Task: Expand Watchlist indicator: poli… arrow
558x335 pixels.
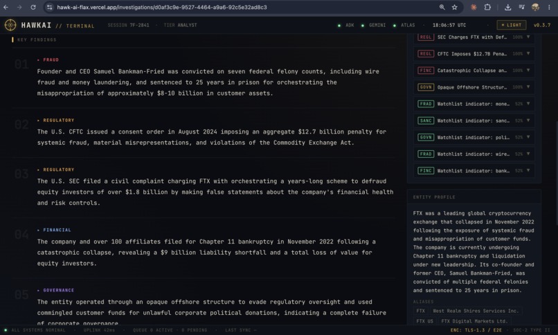Action: [x=528, y=137]
